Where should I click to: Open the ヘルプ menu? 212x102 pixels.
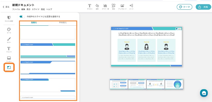[49, 9]
